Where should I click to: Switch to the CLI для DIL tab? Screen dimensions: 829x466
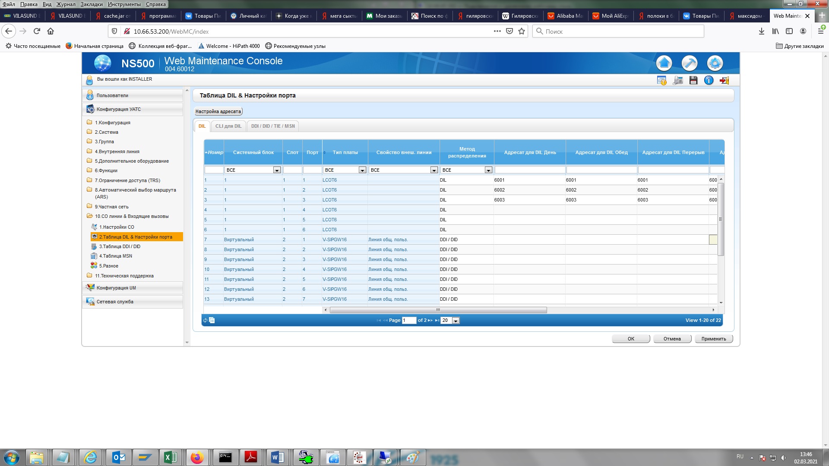tap(228, 126)
